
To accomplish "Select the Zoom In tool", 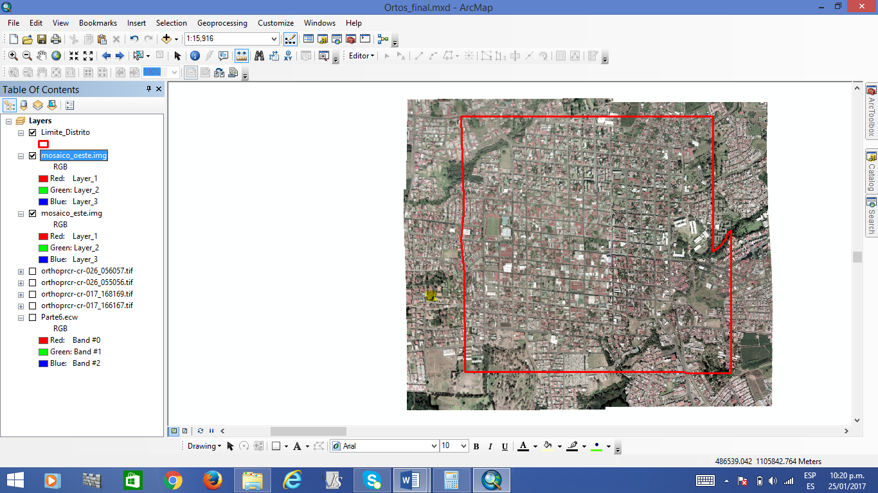I will [13, 56].
